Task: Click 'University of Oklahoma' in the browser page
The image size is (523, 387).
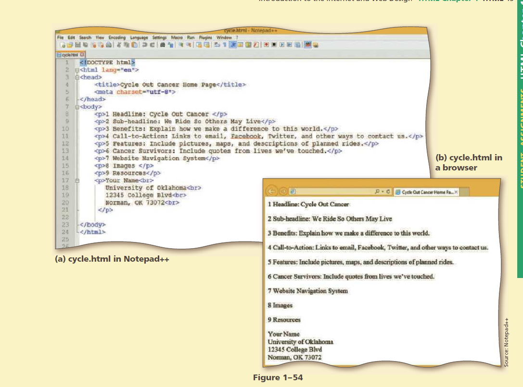Action: coord(300,342)
